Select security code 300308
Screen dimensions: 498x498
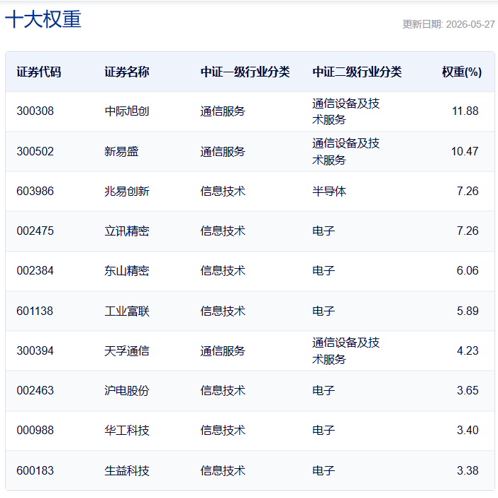coord(35,111)
